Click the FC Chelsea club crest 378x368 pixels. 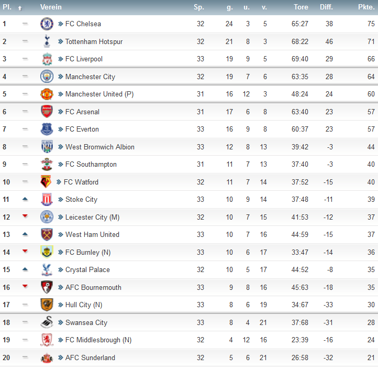pyautogui.click(x=47, y=24)
